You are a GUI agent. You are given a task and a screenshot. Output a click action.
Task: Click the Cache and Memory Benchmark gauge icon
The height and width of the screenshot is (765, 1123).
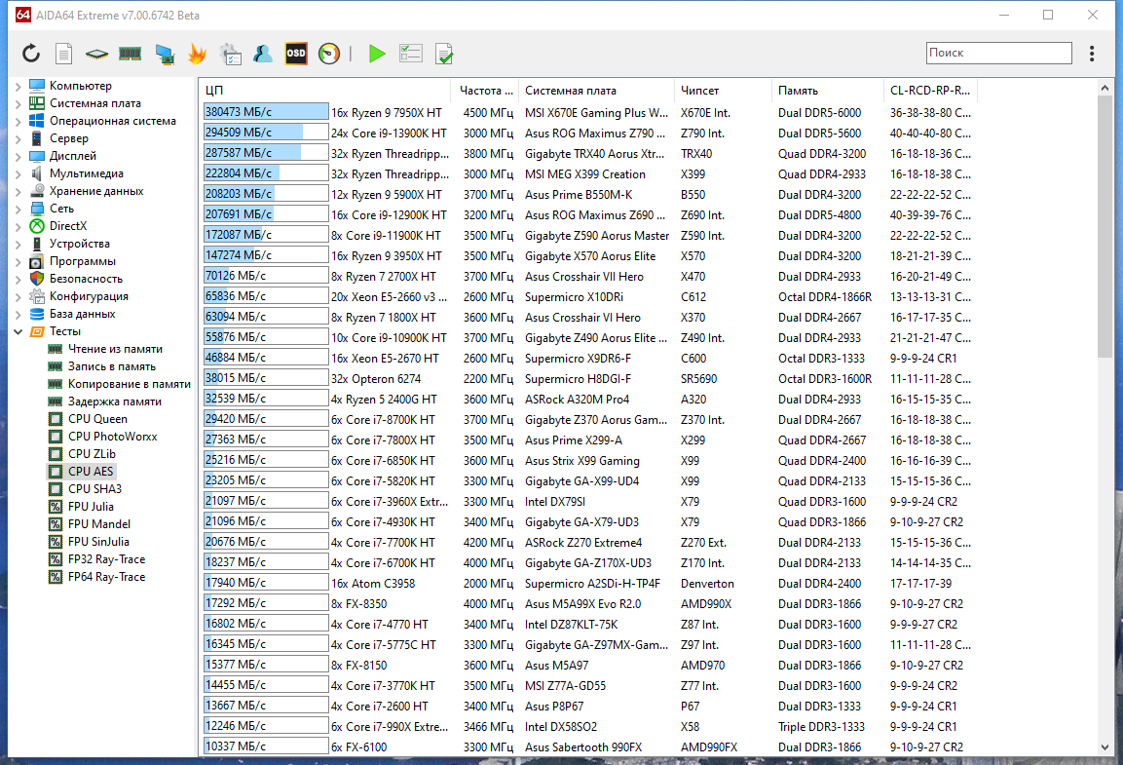[x=328, y=54]
